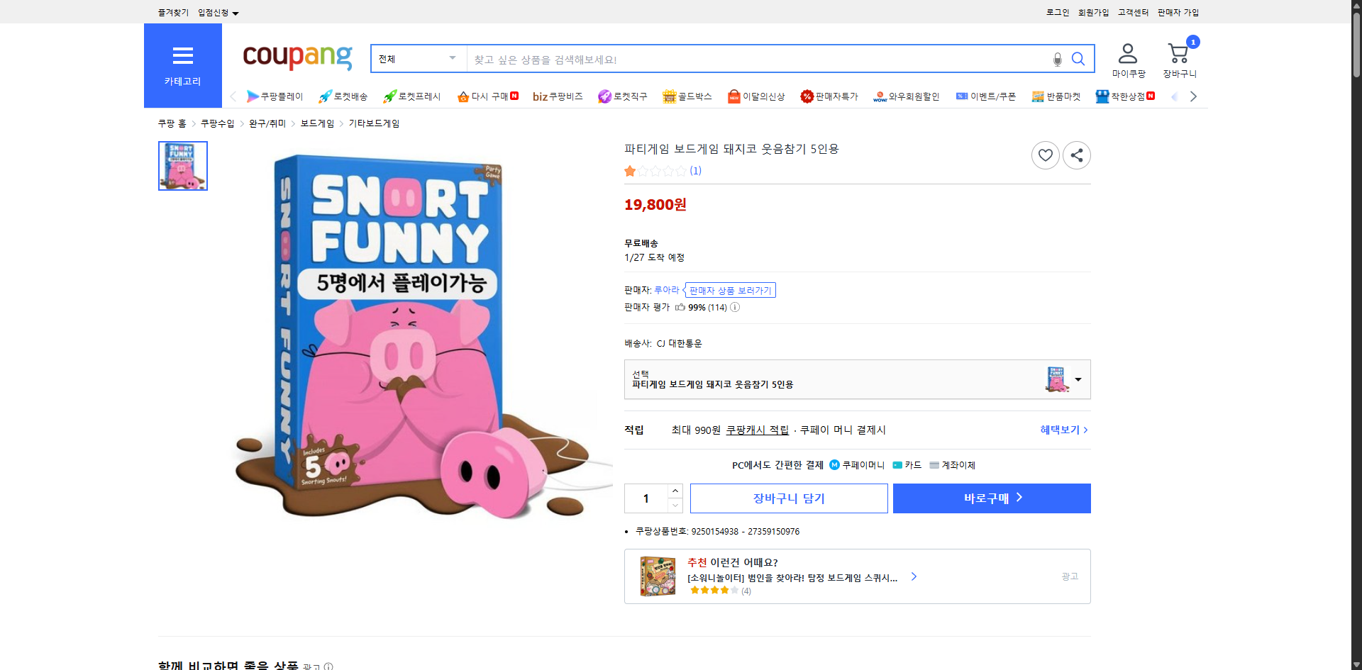Open 고객센터 from the top menu

coord(1133,12)
